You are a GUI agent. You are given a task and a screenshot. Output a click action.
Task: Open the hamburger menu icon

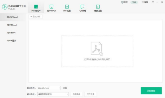(153, 2)
